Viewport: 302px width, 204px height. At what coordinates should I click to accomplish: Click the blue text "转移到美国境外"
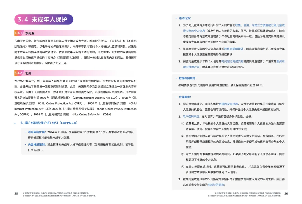(x=233, y=49)
